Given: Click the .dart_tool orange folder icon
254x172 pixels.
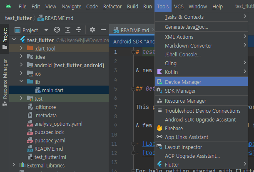Looking at the screenshot, I should point(30,48).
